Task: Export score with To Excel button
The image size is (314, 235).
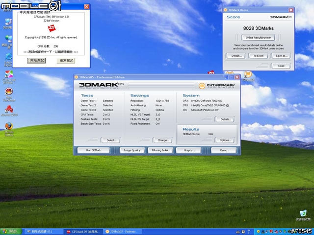Action: 259,56
